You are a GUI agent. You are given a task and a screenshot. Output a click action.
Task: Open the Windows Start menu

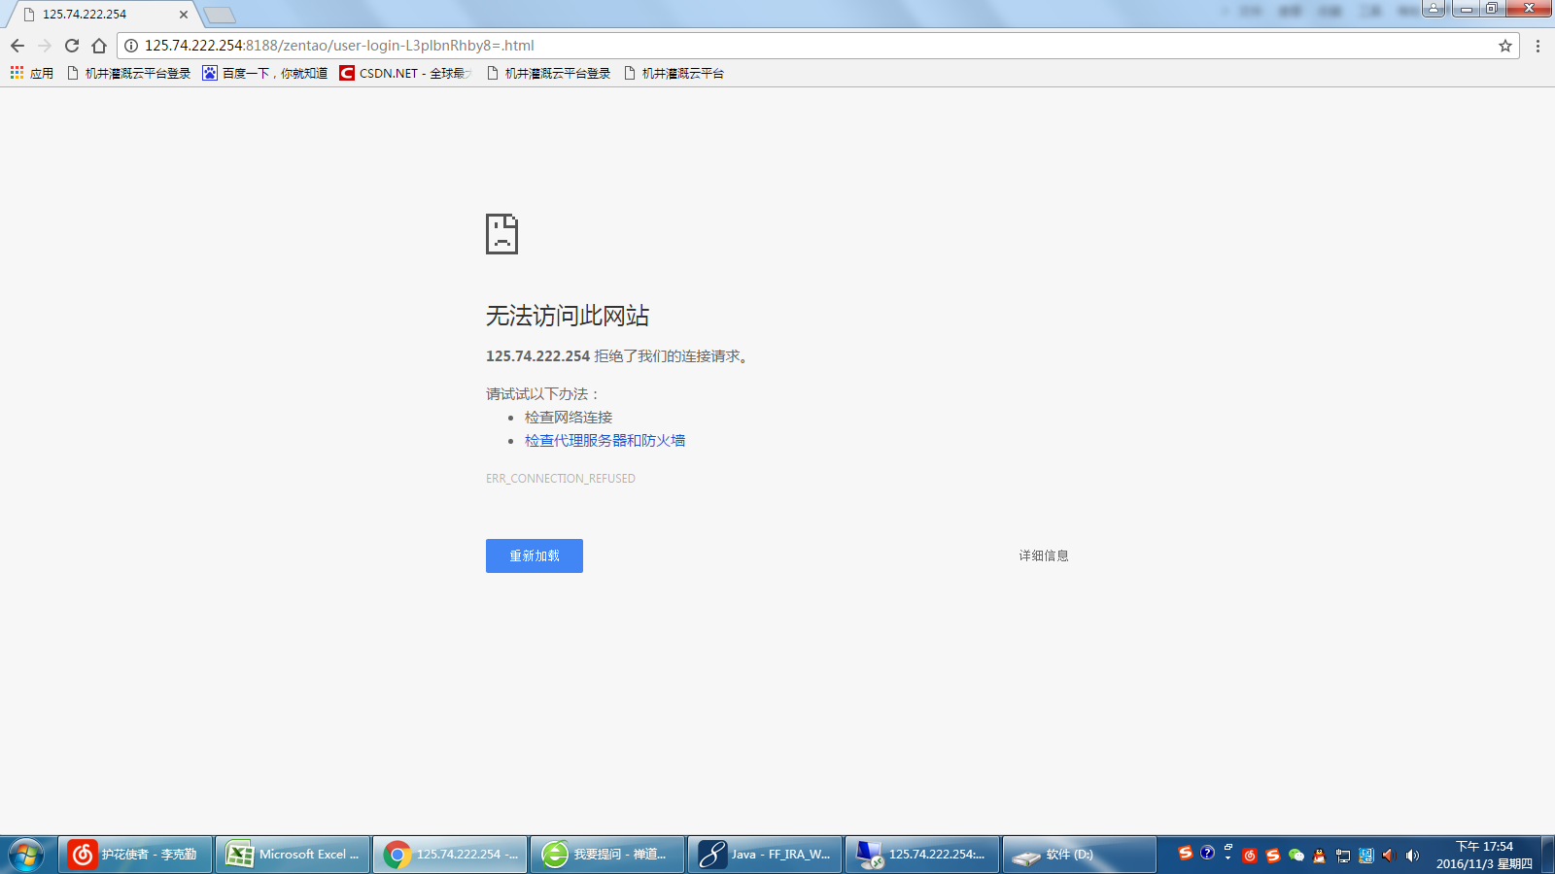(26, 855)
